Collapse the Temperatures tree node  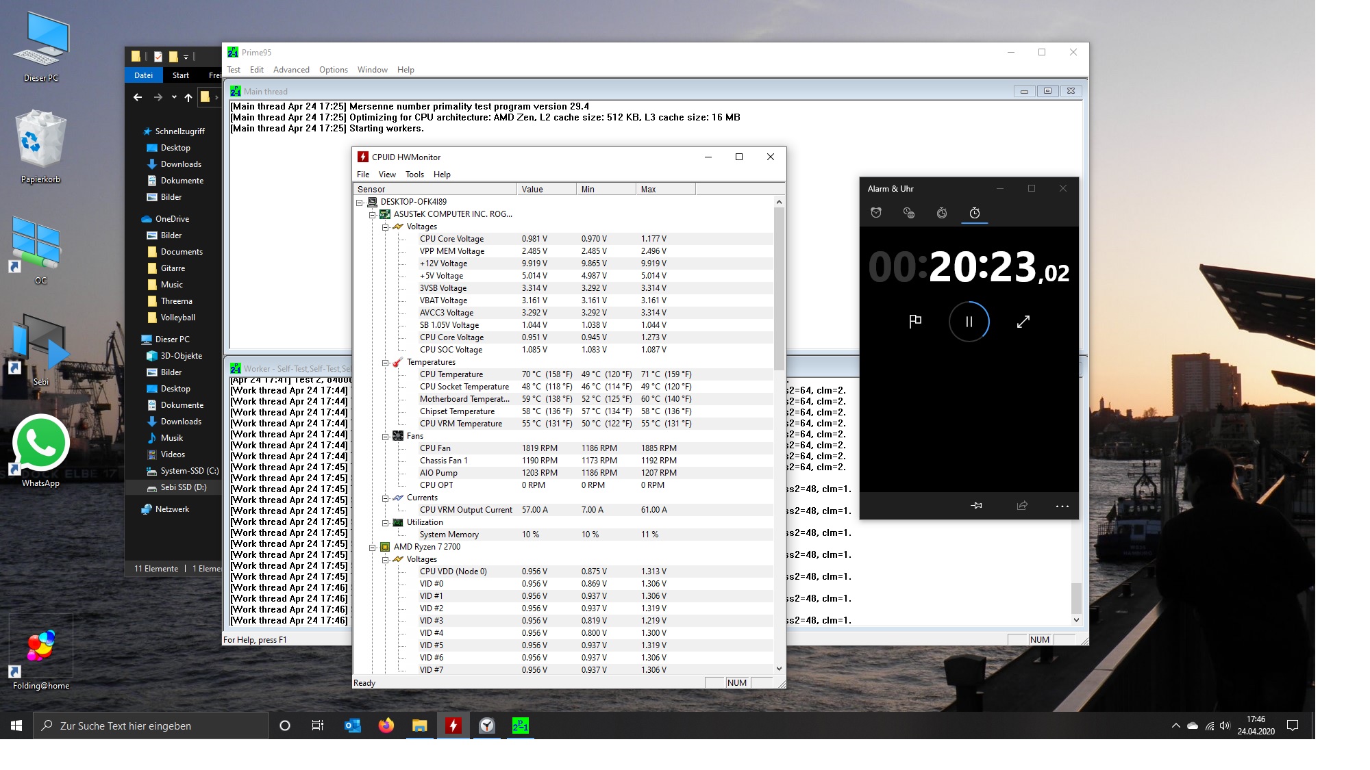tap(386, 363)
